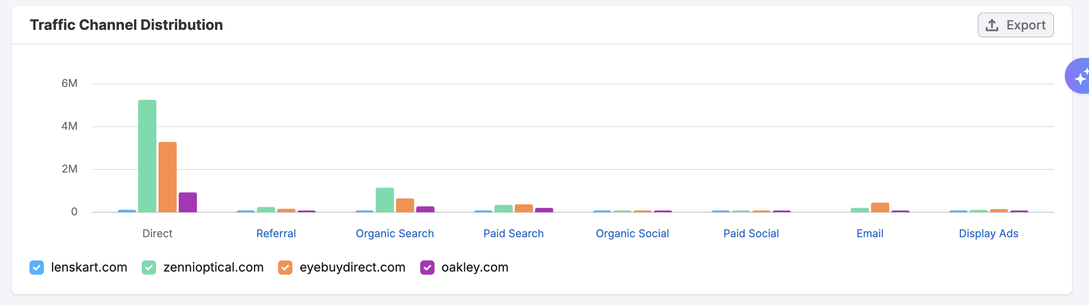Click the green Organic Search bar
Viewport: 1089px width, 305px height.
click(385, 200)
